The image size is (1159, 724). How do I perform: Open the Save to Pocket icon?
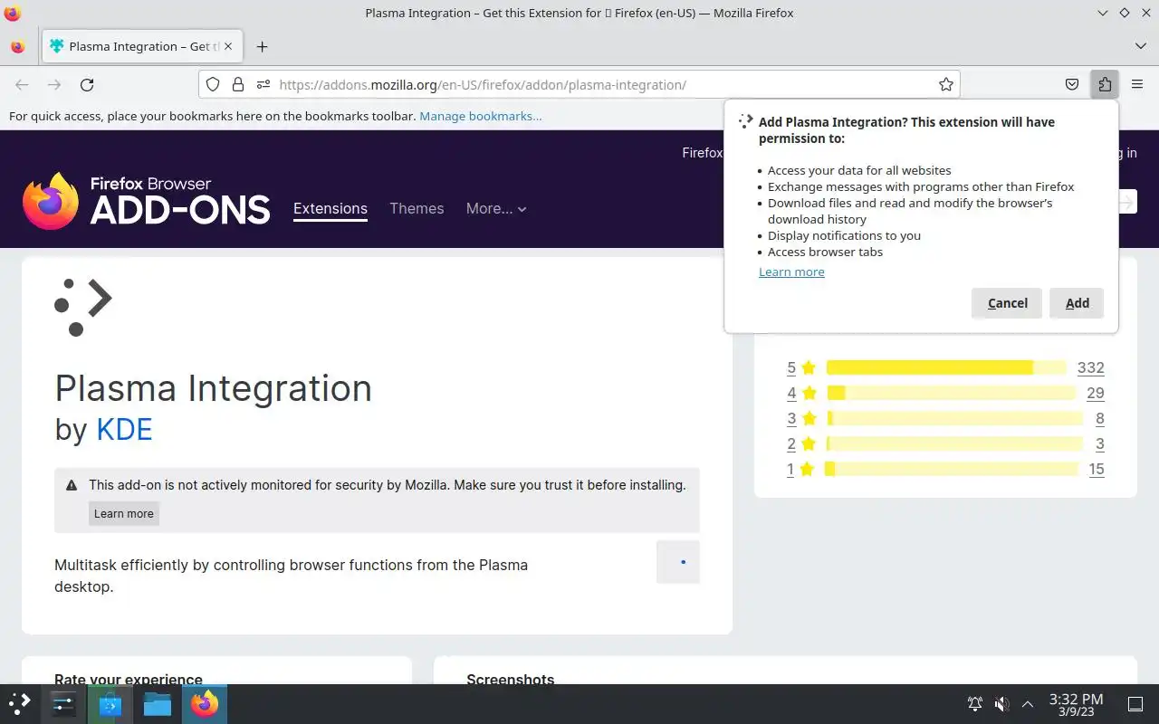(x=1072, y=84)
